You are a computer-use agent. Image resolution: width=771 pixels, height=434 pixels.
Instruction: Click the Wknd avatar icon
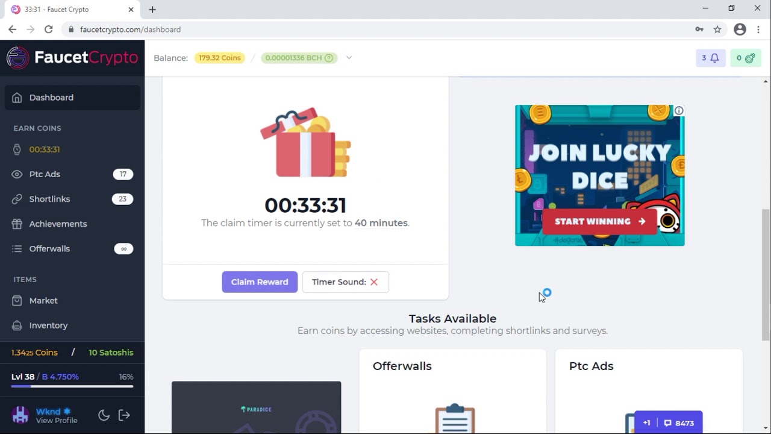click(x=20, y=415)
